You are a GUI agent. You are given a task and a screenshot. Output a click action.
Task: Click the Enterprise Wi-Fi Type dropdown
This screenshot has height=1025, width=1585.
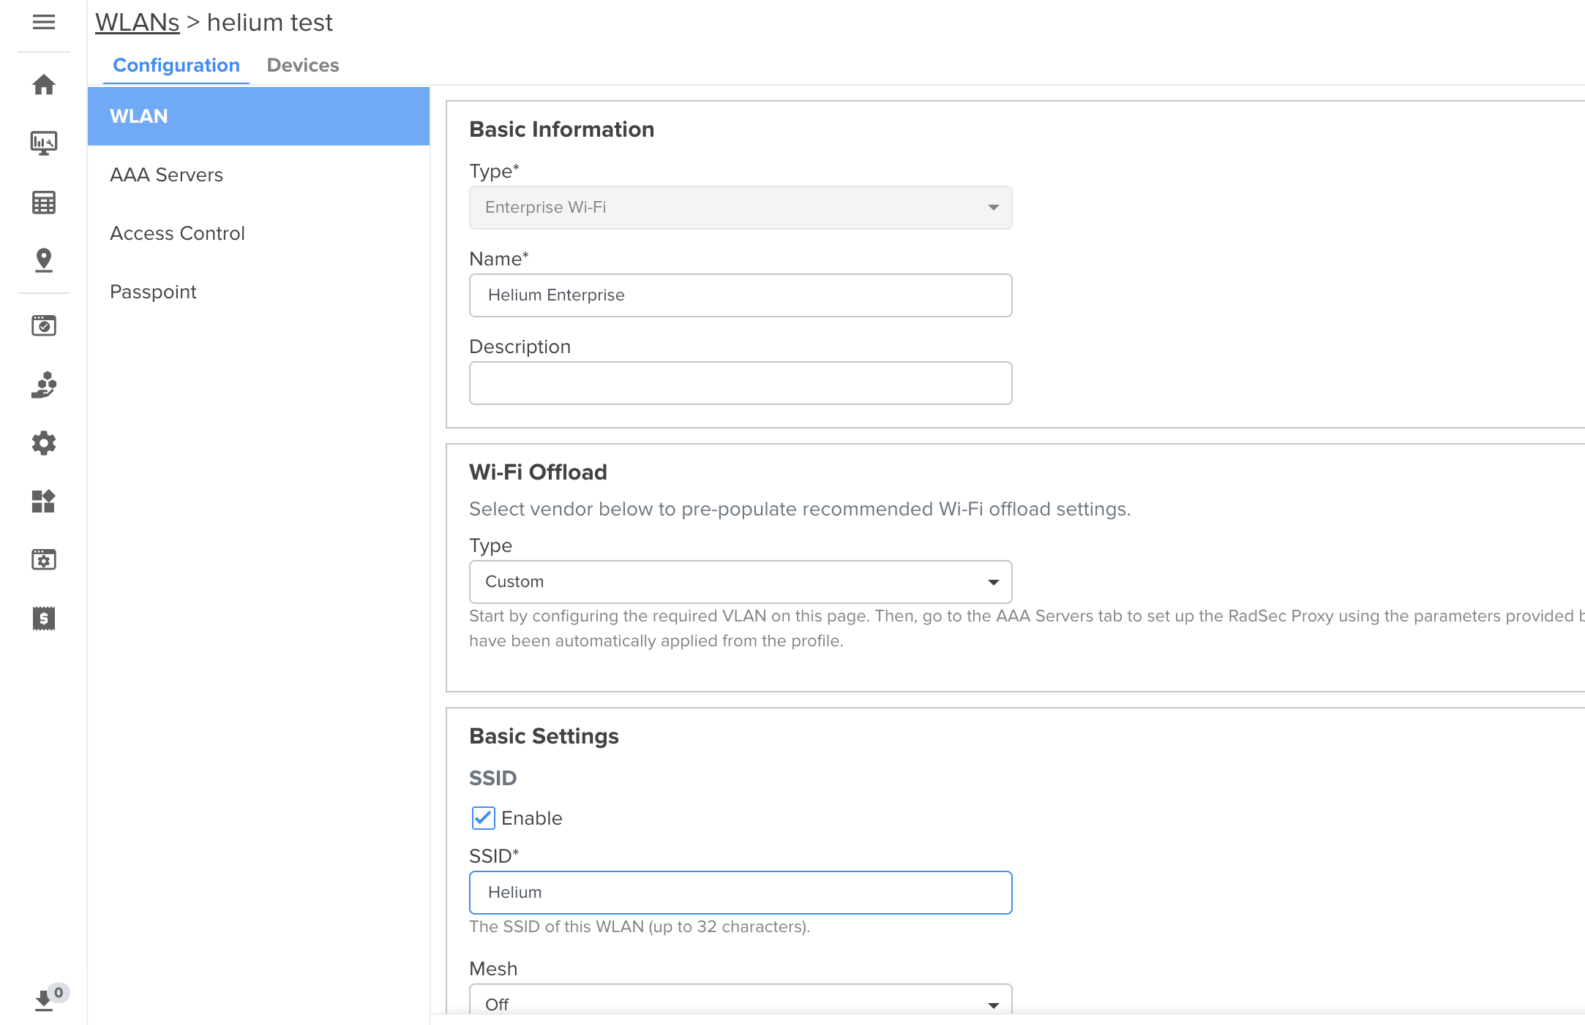click(x=741, y=208)
